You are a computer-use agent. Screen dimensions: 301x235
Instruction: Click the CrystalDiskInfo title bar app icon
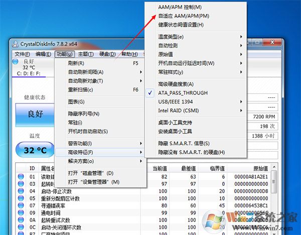(x=15, y=44)
